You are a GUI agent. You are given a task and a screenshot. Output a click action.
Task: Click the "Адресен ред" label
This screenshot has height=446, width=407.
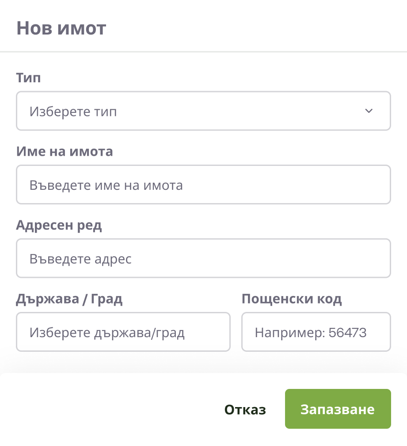click(59, 225)
